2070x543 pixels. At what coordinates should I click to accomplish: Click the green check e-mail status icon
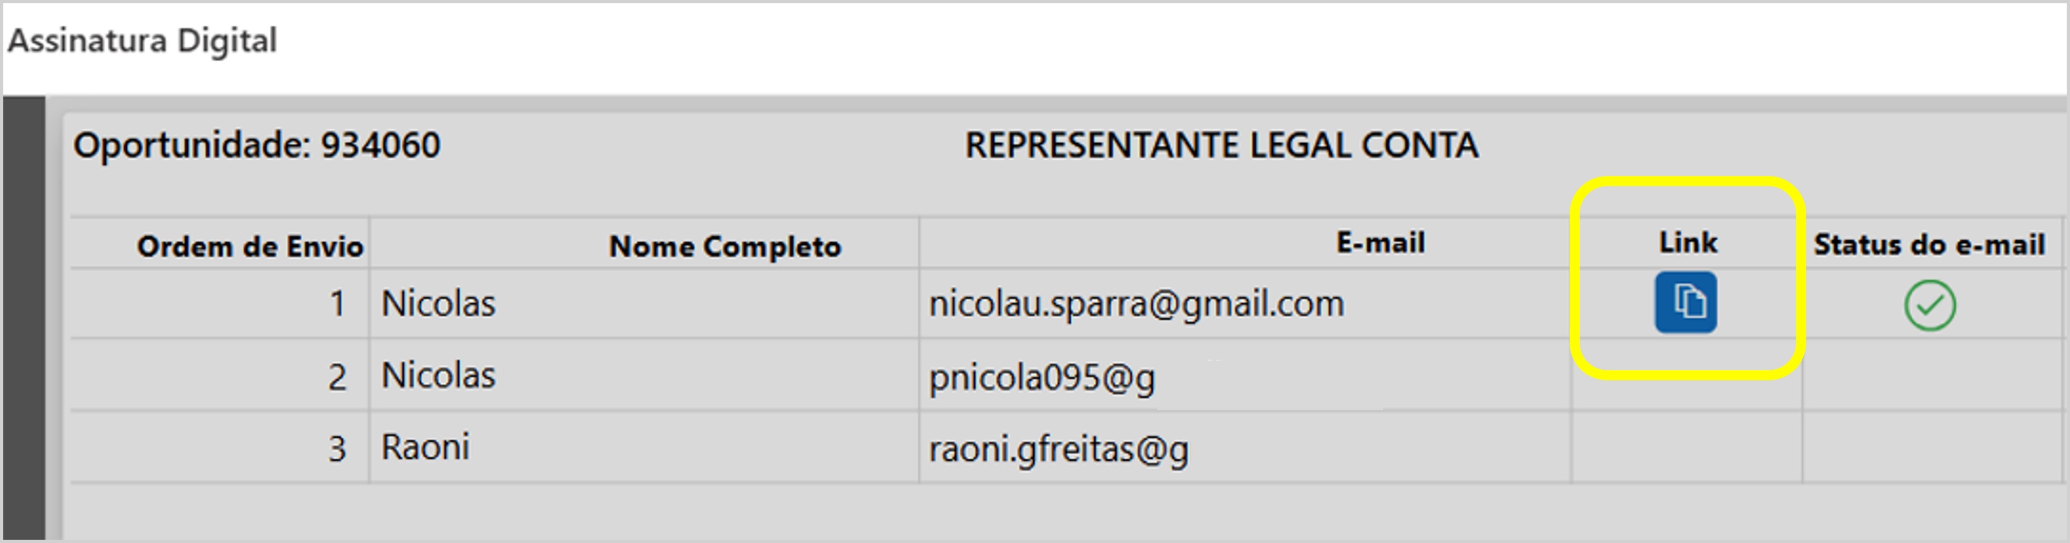tap(1929, 306)
